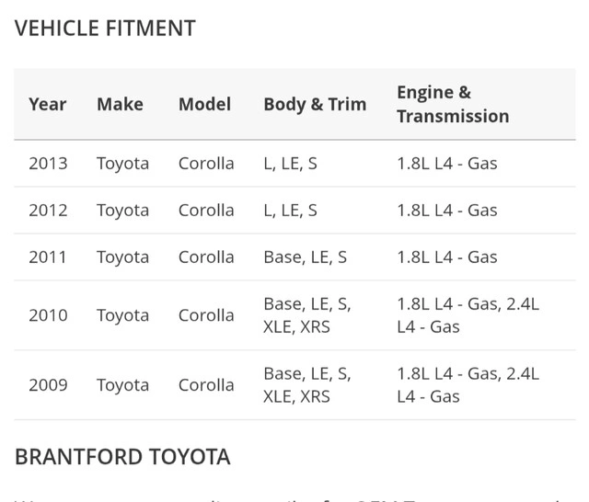Screen dimensions: 589x502
Task: Select the 2010 year cell
Action: click(48, 315)
